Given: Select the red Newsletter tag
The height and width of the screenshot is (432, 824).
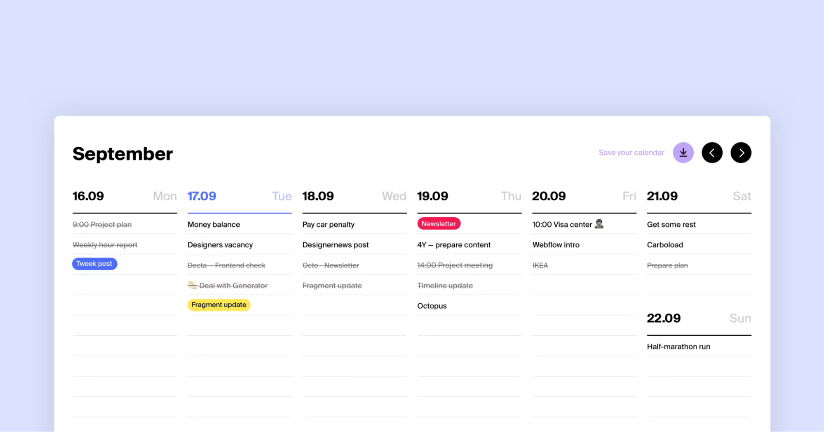Looking at the screenshot, I should coord(439,223).
